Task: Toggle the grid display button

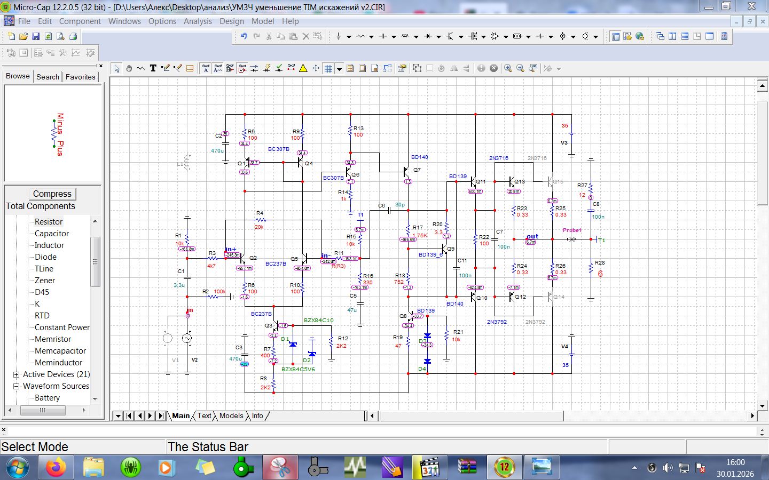Action: [x=328, y=68]
